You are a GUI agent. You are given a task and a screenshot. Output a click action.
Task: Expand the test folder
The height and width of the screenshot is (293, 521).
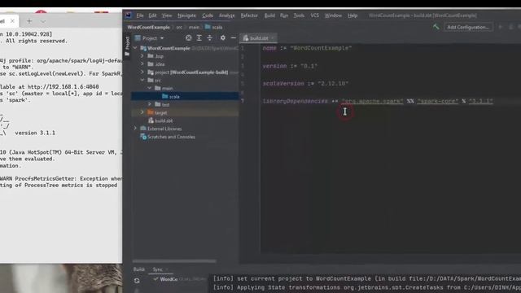coord(150,104)
